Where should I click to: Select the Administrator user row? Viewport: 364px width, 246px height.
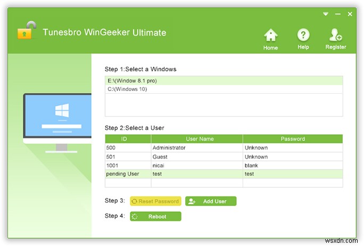[x=224, y=147]
